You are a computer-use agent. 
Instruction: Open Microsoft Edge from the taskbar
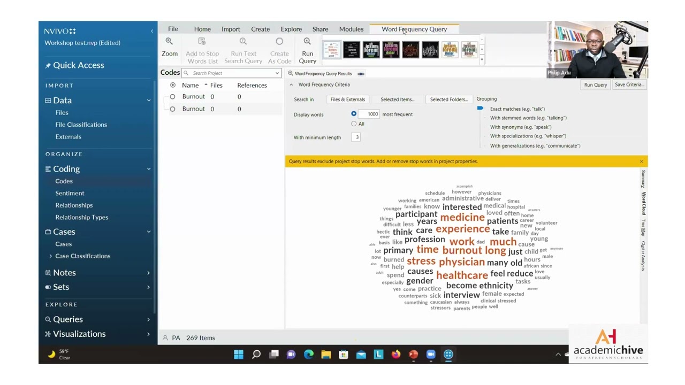point(309,354)
